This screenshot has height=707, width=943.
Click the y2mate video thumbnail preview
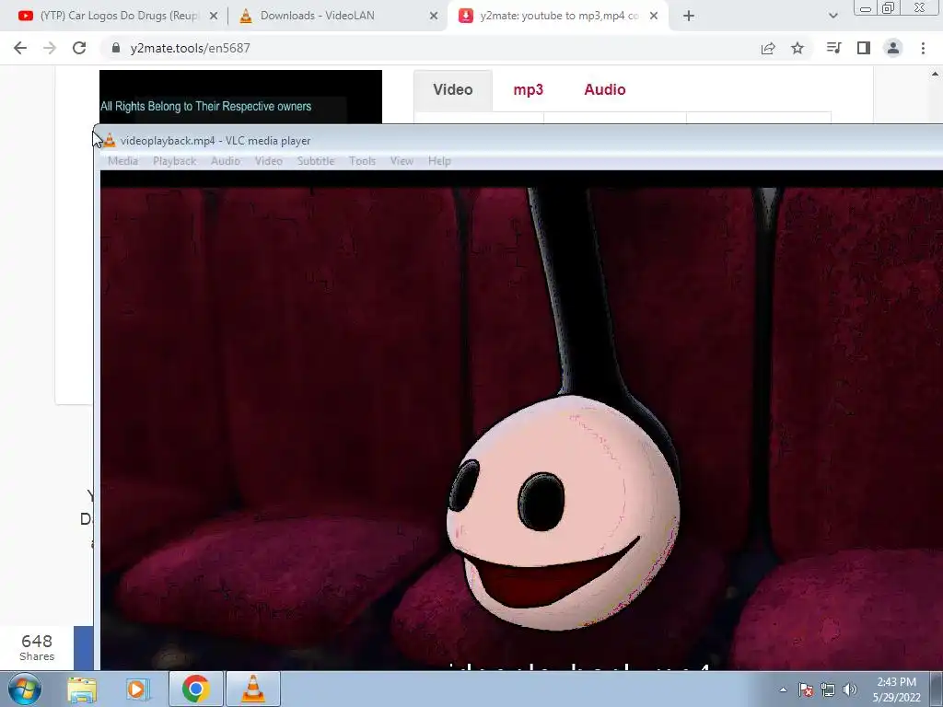click(240, 97)
